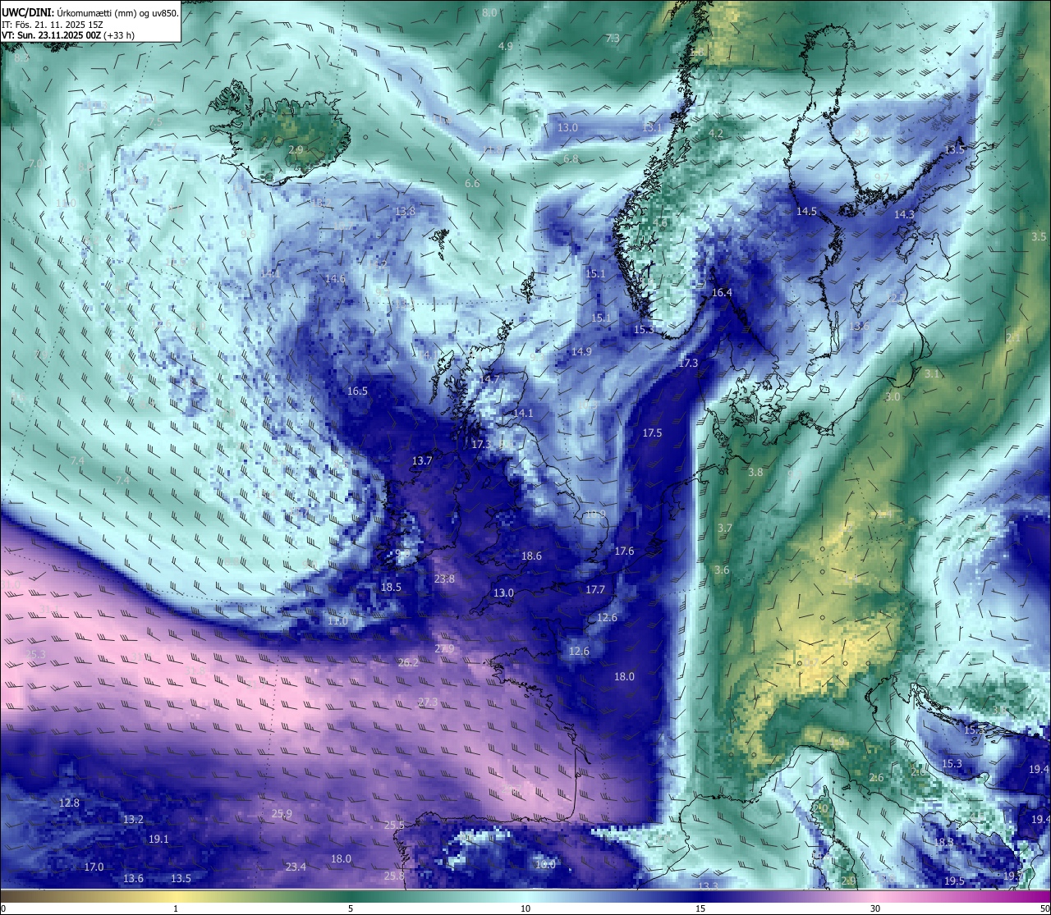This screenshot has height=915, width=1051.
Task: Click the 27.3 value label
Action: [428, 702]
